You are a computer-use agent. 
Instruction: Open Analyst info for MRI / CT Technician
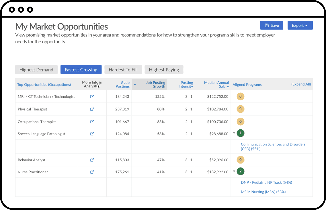point(92,96)
